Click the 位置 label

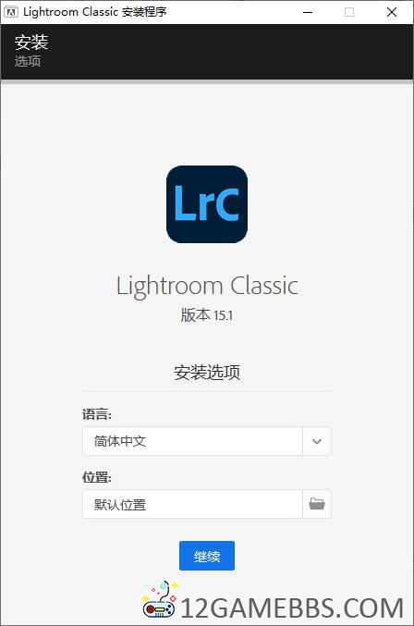click(x=97, y=477)
